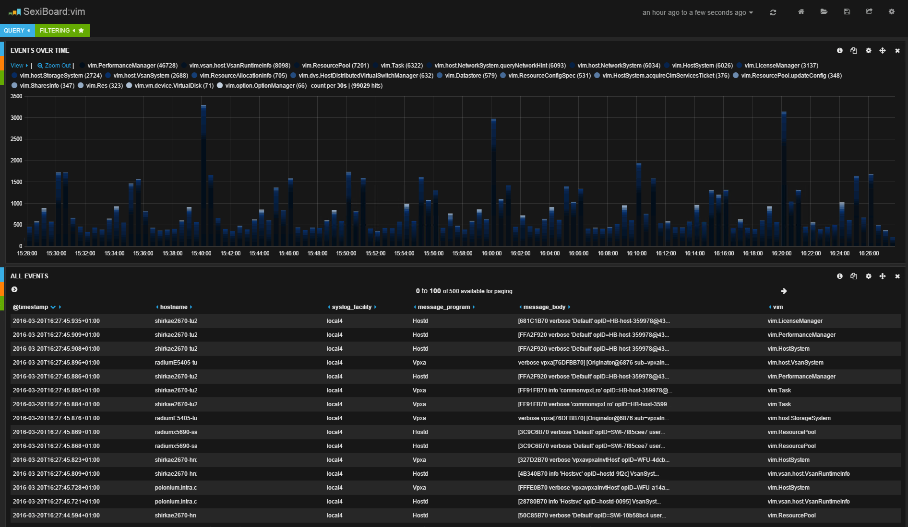Click the save dashboard icon
Screen dimensions: 908x527
coord(847,11)
